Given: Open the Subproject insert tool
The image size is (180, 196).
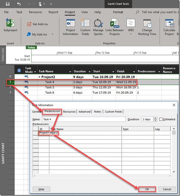Looking at the screenshot, I should (10, 26).
